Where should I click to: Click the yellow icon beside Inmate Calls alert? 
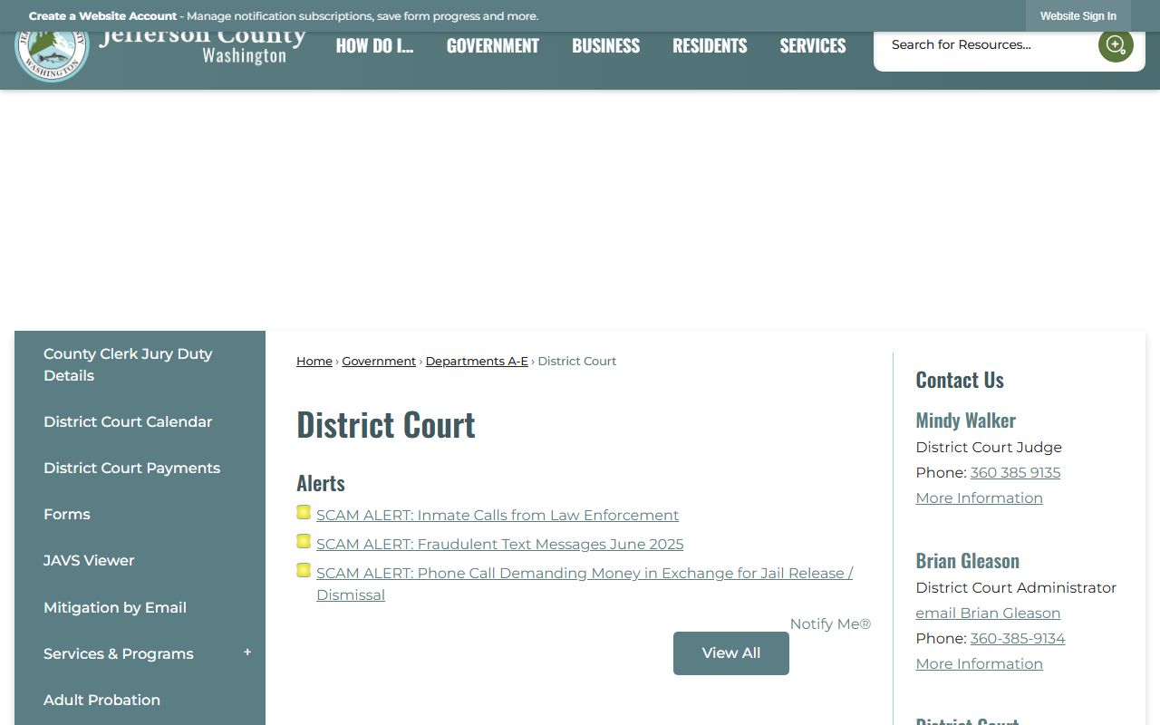[x=304, y=513]
